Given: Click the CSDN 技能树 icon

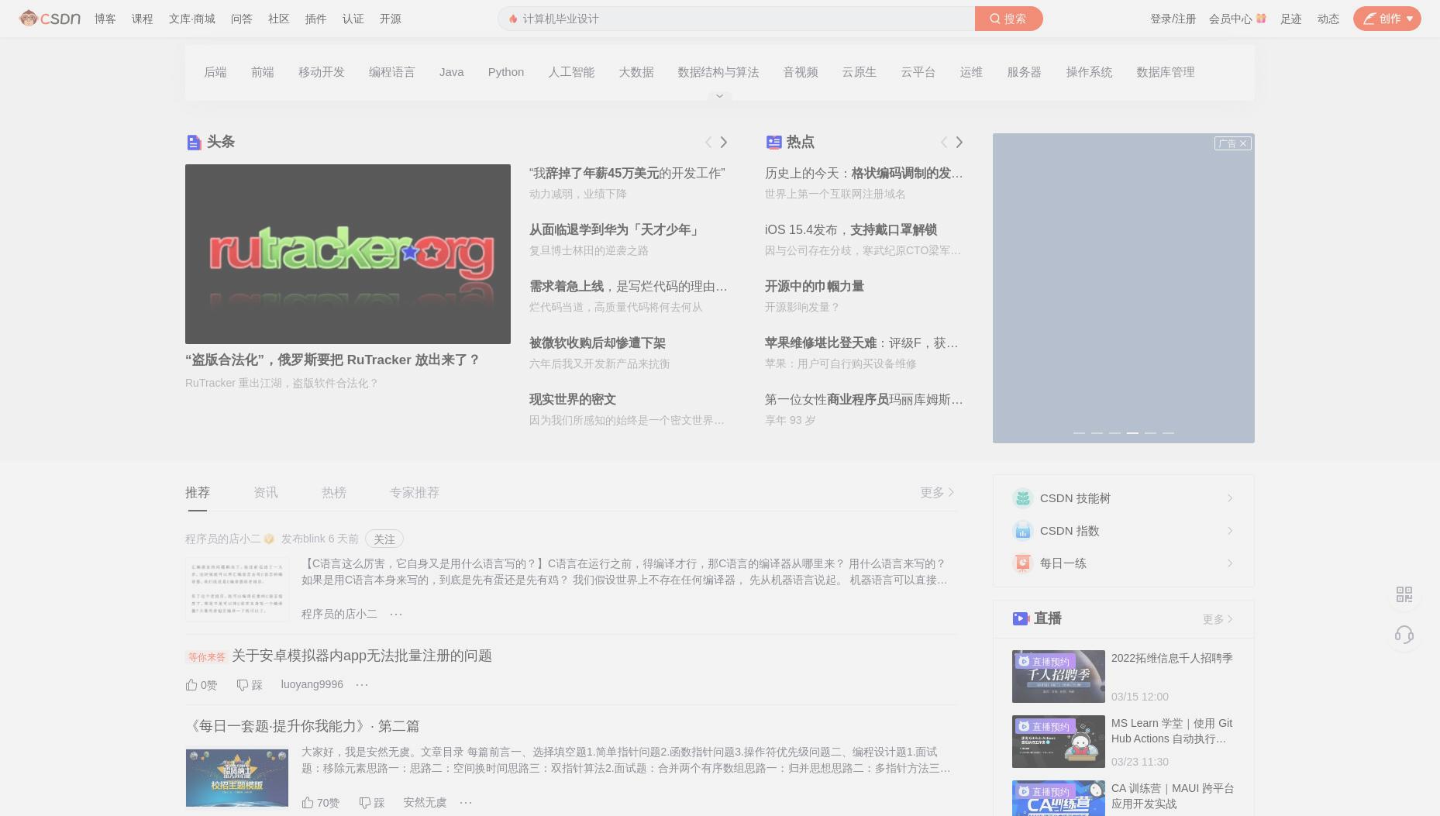Looking at the screenshot, I should (x=1023, y=498).
